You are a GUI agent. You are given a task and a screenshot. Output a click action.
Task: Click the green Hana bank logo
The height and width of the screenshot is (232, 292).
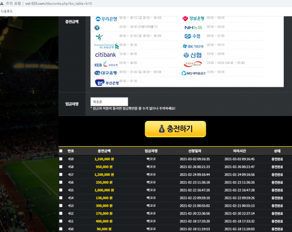click(x=99, y=37)
